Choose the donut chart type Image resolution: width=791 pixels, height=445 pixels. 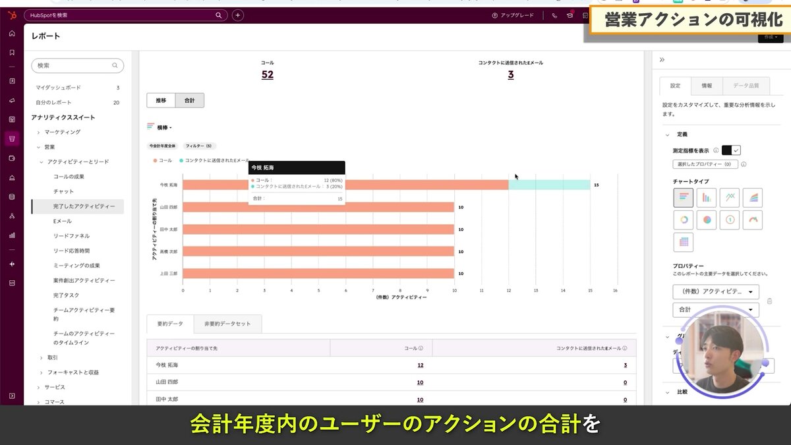(x=684, y=220)
